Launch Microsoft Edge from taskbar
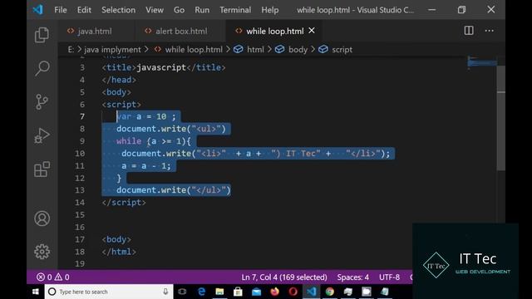The width and height of the screenshot is (532, 299). (x=201, y=292)
